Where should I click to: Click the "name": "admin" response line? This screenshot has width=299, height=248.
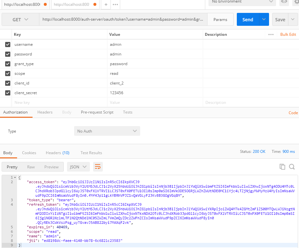[44, 236]
